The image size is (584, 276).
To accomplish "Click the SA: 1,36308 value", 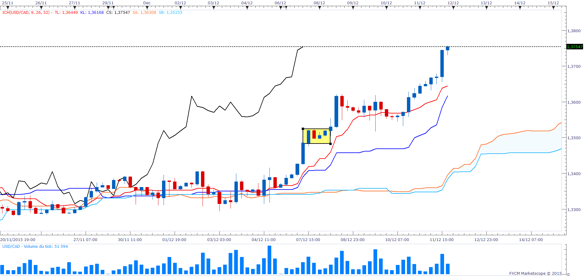I will 144,13.
